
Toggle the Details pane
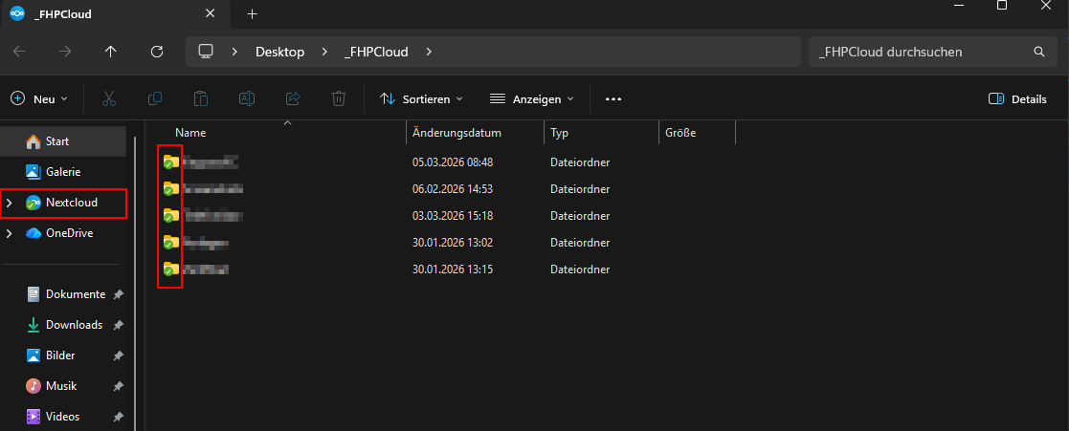click(x=1017, y=98)
